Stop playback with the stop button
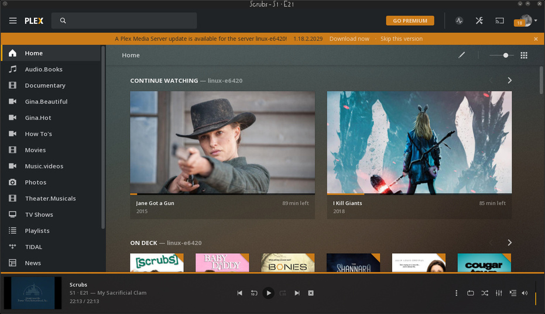This screenshot has width=545, height=314. click(311, 293)
